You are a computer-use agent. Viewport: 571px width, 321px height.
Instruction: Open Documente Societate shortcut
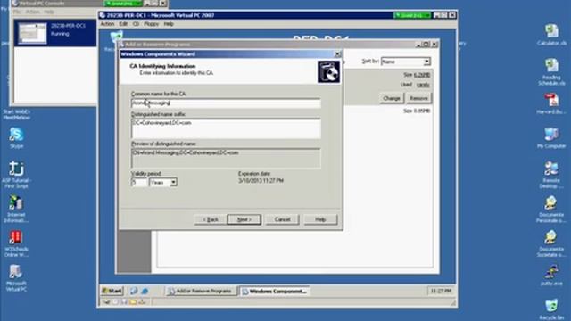click(551, 243)
